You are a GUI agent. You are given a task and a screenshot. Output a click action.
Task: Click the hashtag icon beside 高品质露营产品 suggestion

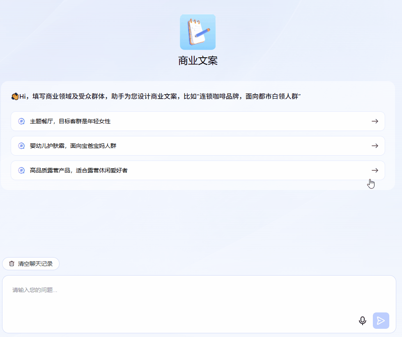click(21, 170)
